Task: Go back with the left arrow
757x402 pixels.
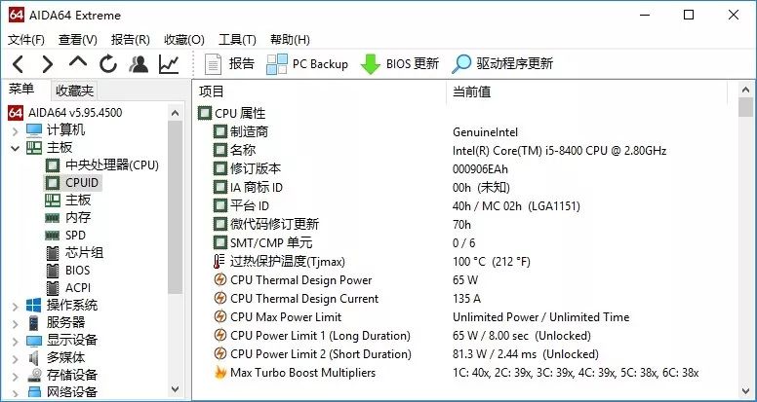Action: point(18,63)
